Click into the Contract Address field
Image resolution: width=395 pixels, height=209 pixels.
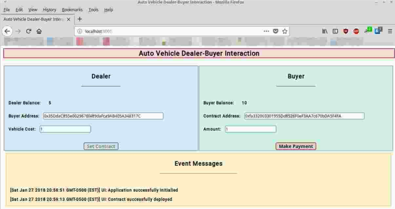pyautogui.click(x=304, y=116)
